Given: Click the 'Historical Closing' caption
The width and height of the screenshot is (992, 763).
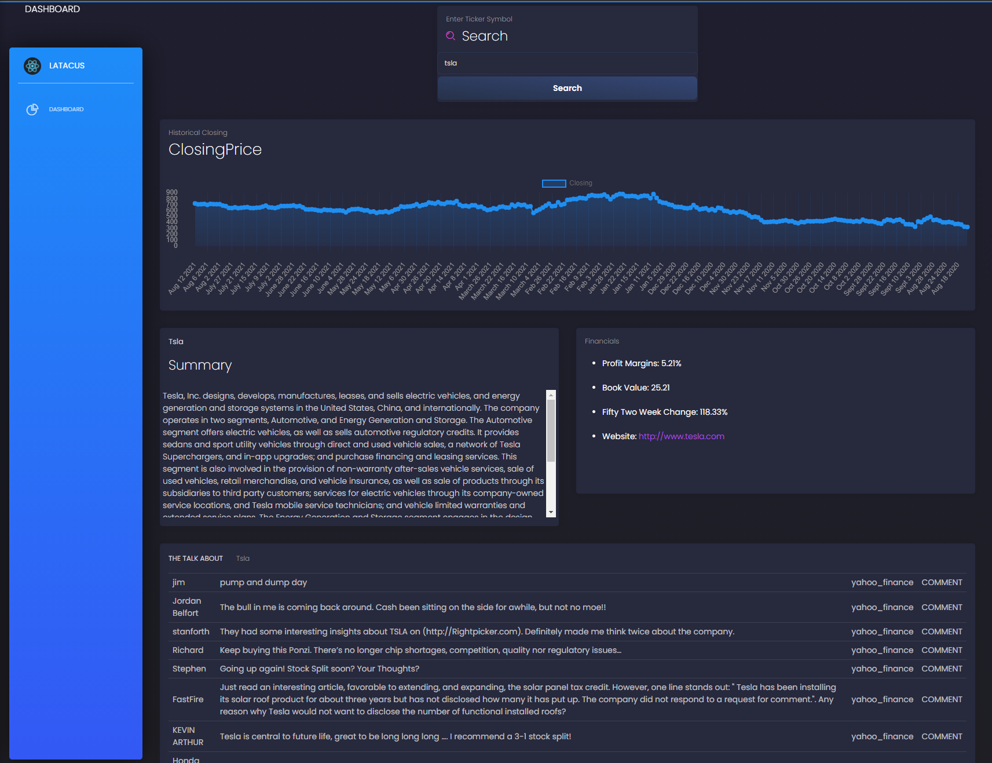Looking at the screenshot, I should click(x=198, y=133).
